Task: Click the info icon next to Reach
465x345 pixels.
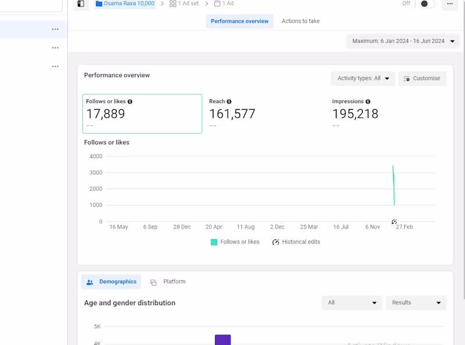Action: click(227, 101)
